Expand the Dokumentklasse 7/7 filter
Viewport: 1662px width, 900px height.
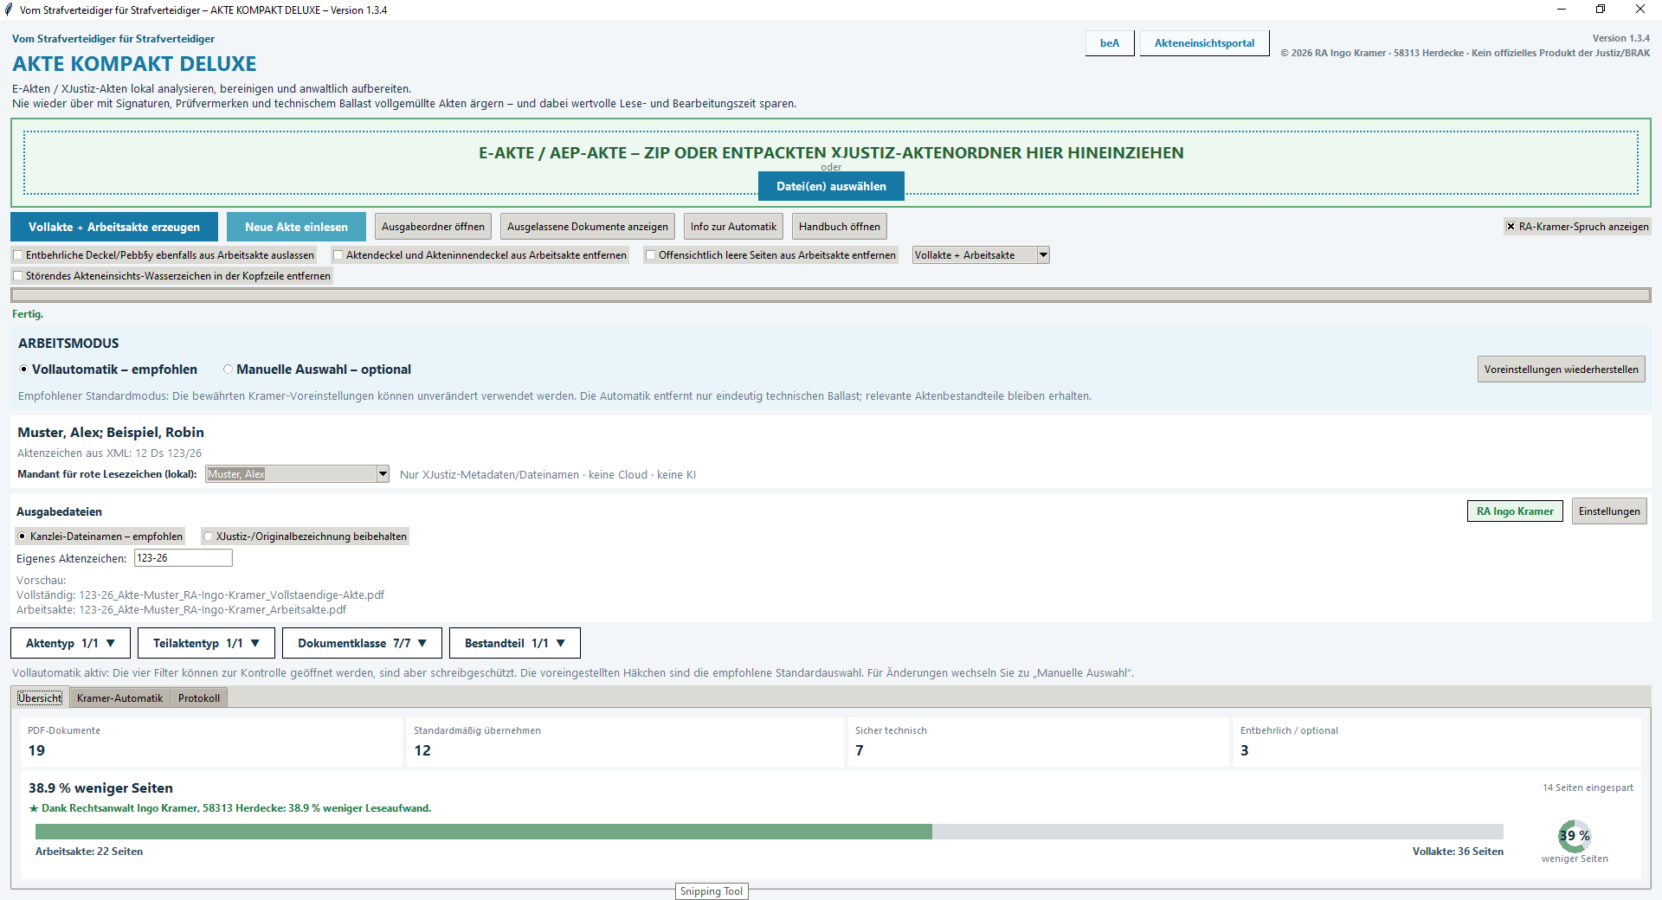tap(362, 643)
